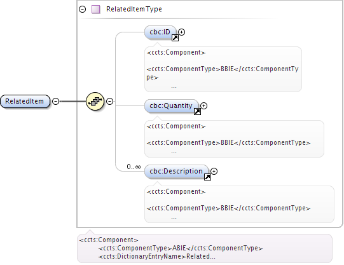Select the cbc:Description element node
The height and width of the screenshot is (265, 344).
(177, 172)
